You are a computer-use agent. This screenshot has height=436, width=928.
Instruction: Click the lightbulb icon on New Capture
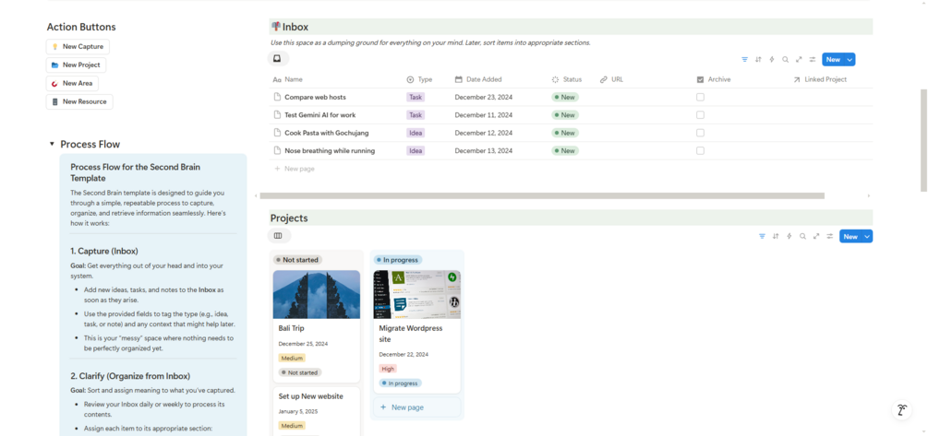point(55,47)
